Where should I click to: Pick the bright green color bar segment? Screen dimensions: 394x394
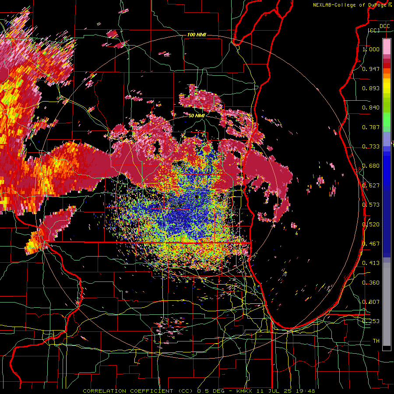coord(387,120)
